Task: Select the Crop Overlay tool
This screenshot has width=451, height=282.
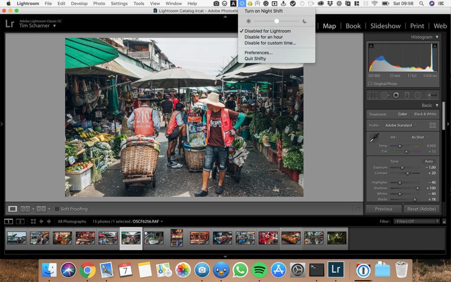Action: click(x=373, y=95)
